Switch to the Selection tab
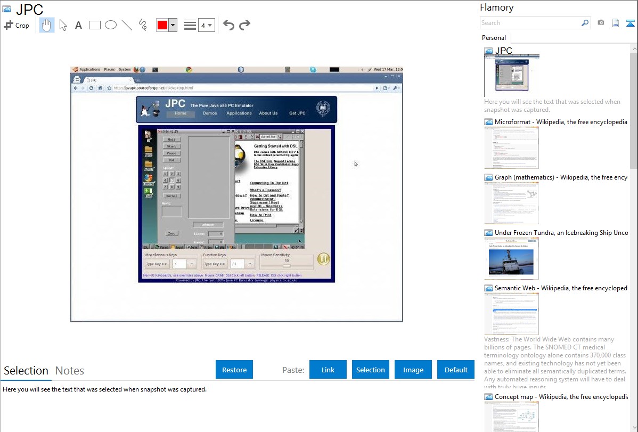638x432 pixels. pos(26,371)
